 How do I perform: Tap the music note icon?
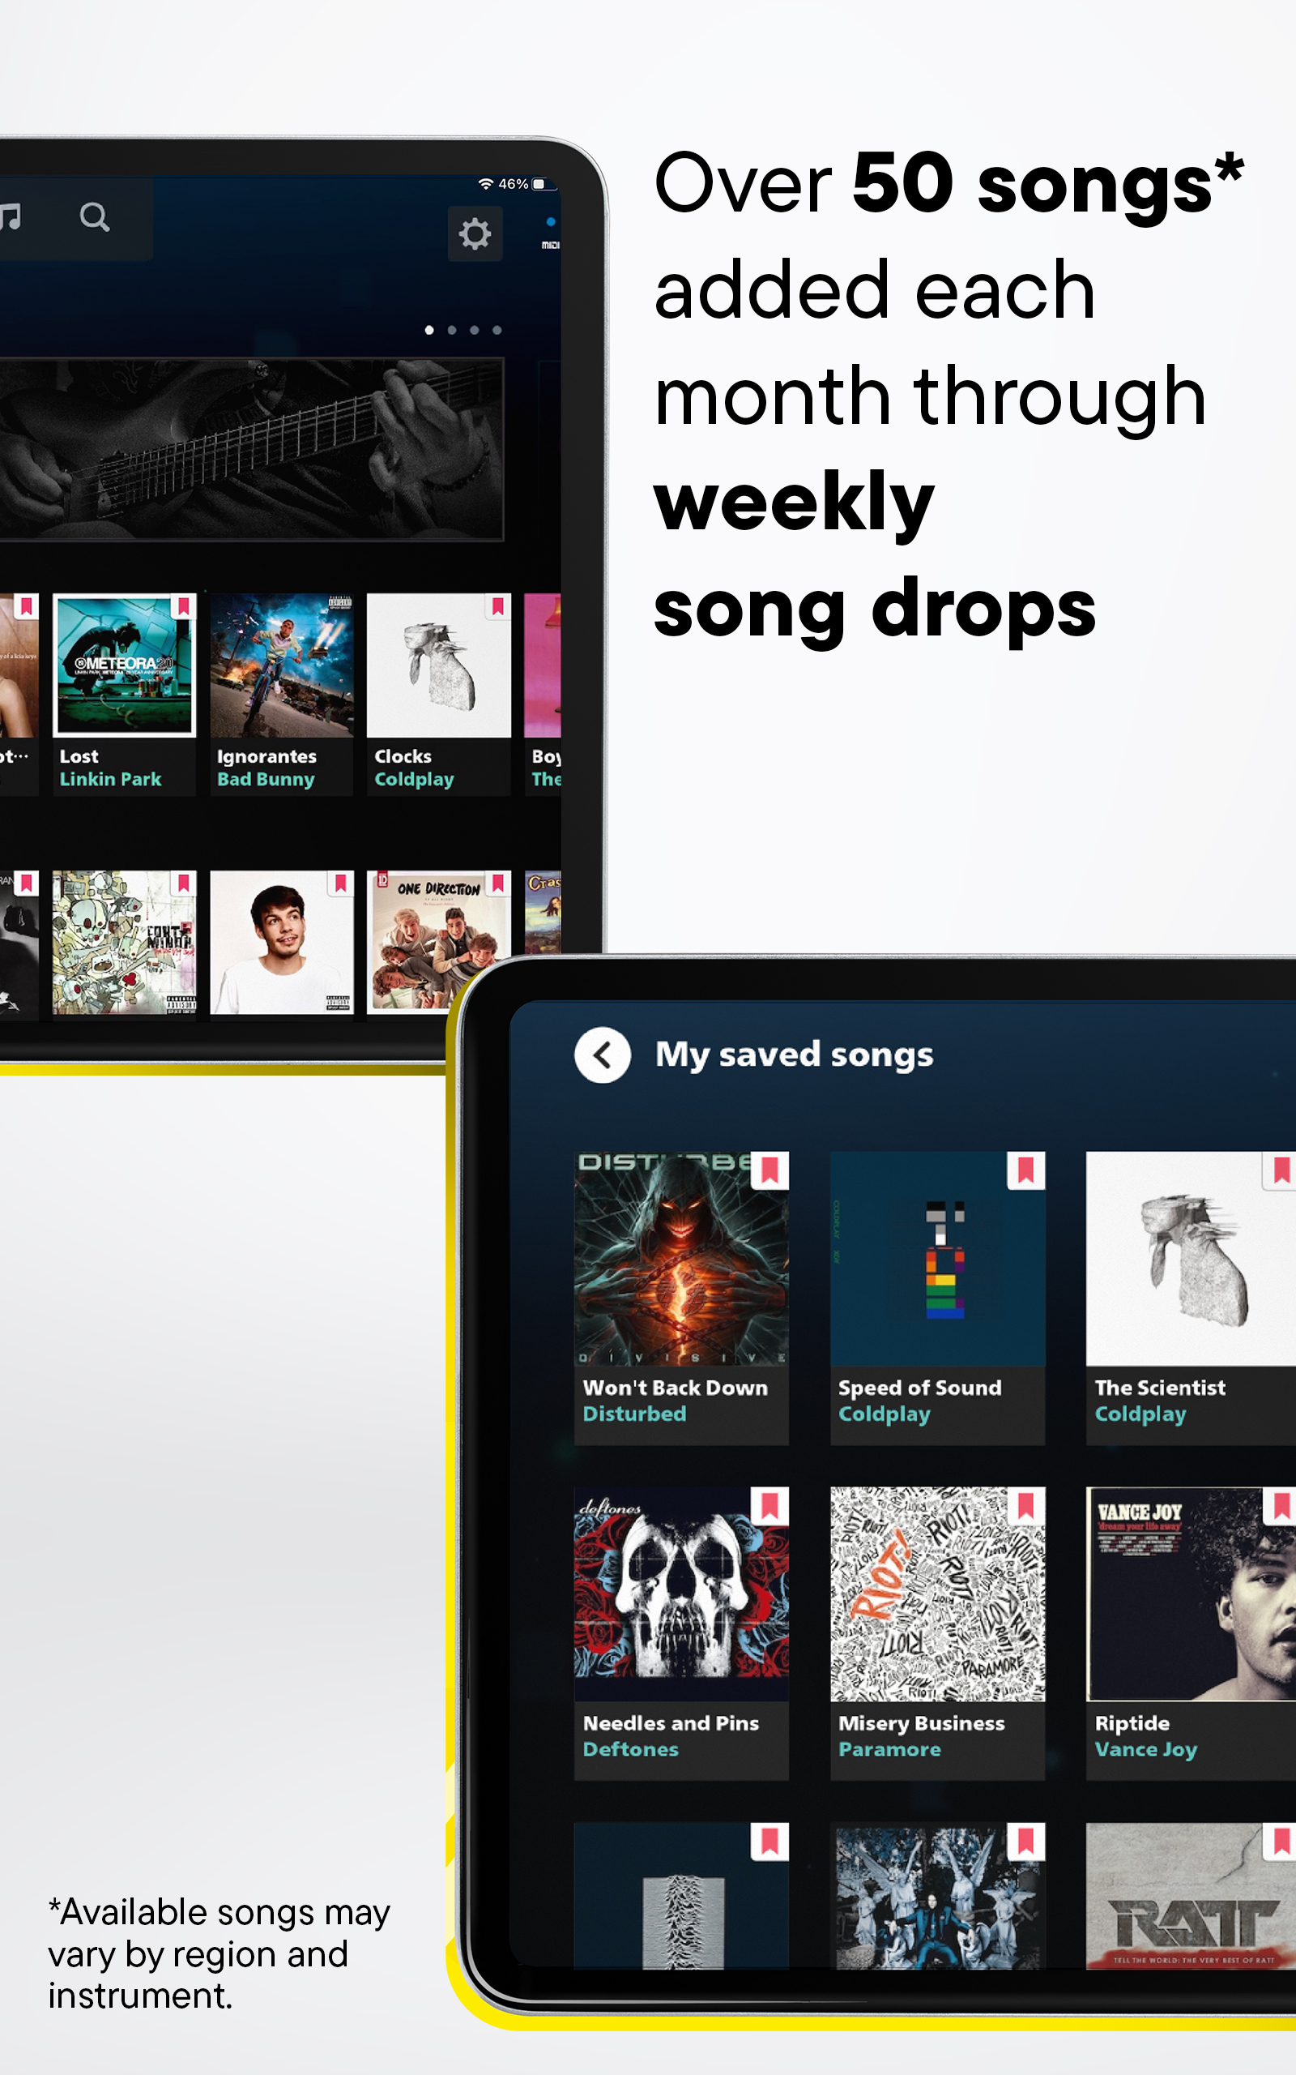pyautogui.click(x=10, y=217)
